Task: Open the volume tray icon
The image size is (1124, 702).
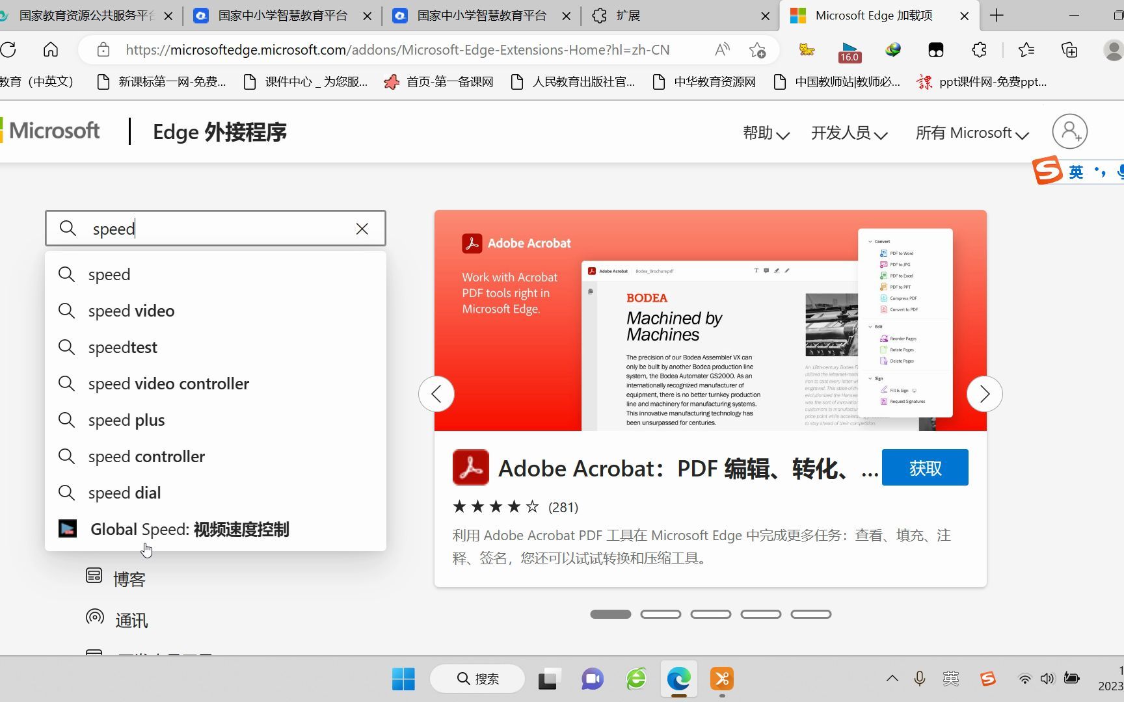Action: [x=1047, y=679]
